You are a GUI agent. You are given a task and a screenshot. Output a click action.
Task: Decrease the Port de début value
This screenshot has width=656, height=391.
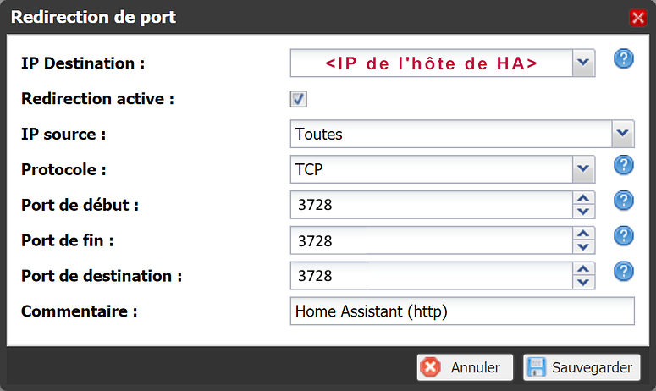[583, 211]
